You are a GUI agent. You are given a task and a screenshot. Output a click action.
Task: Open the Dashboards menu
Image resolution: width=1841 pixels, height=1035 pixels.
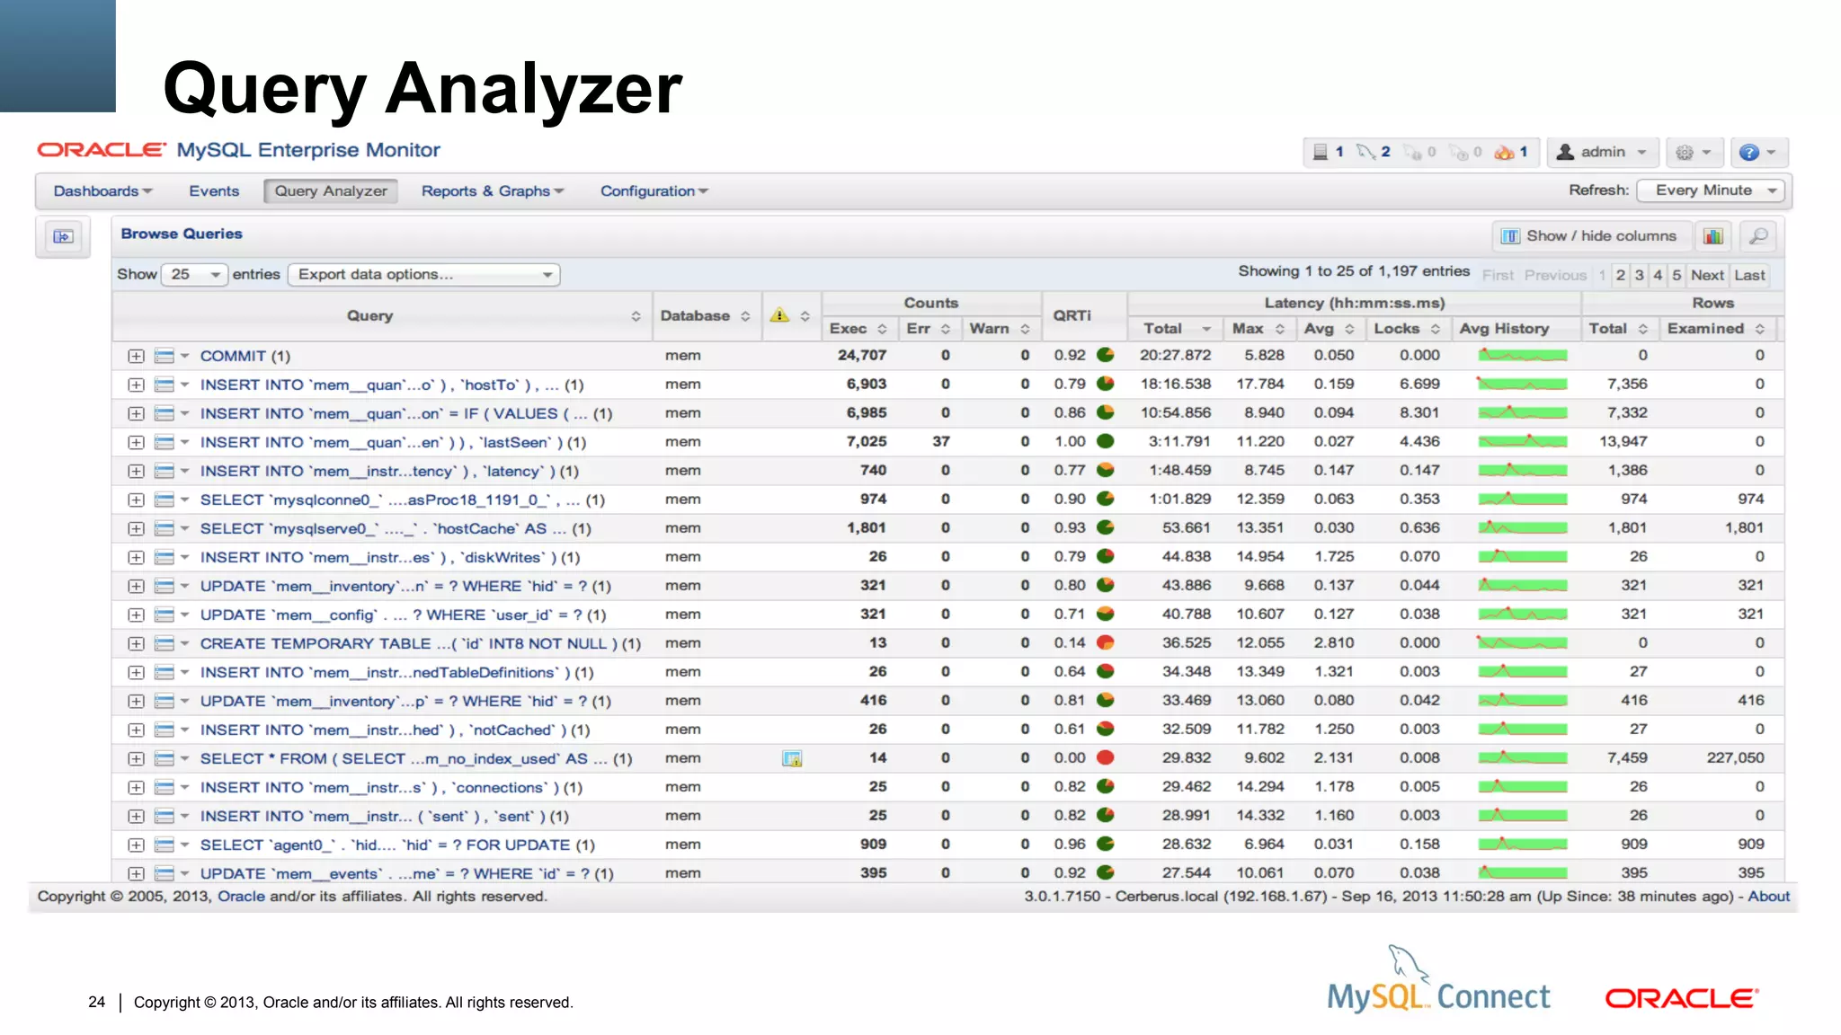tap(102, 191)
